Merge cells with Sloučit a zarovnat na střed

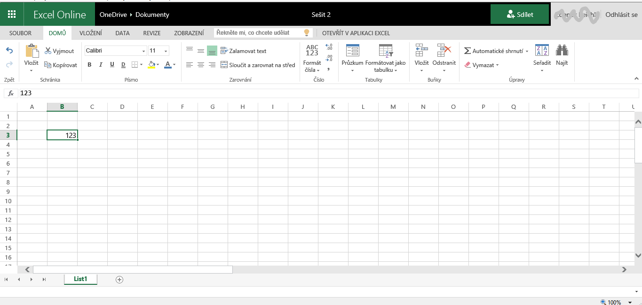(x=258, y=65)
